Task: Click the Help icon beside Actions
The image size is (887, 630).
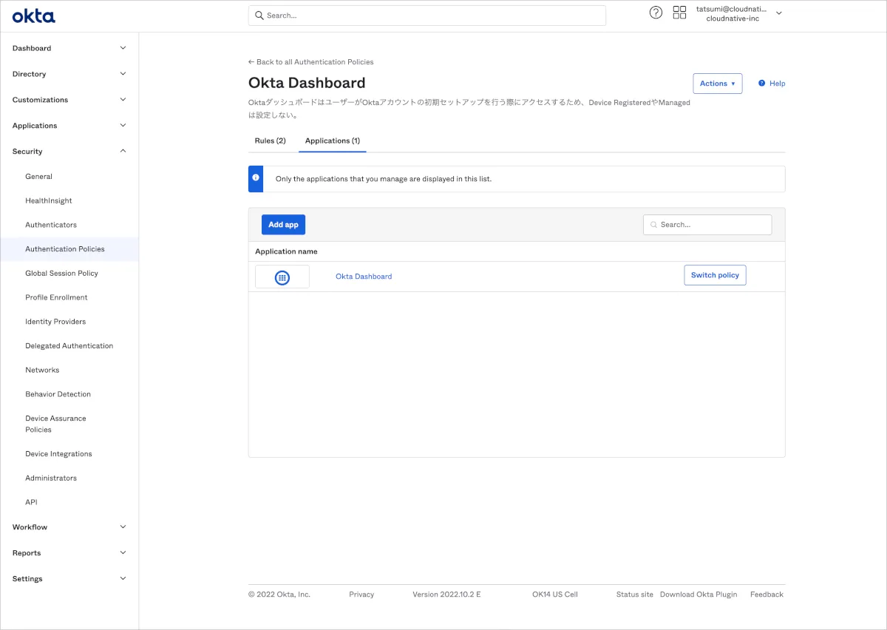Action: [x=761, y=84]
